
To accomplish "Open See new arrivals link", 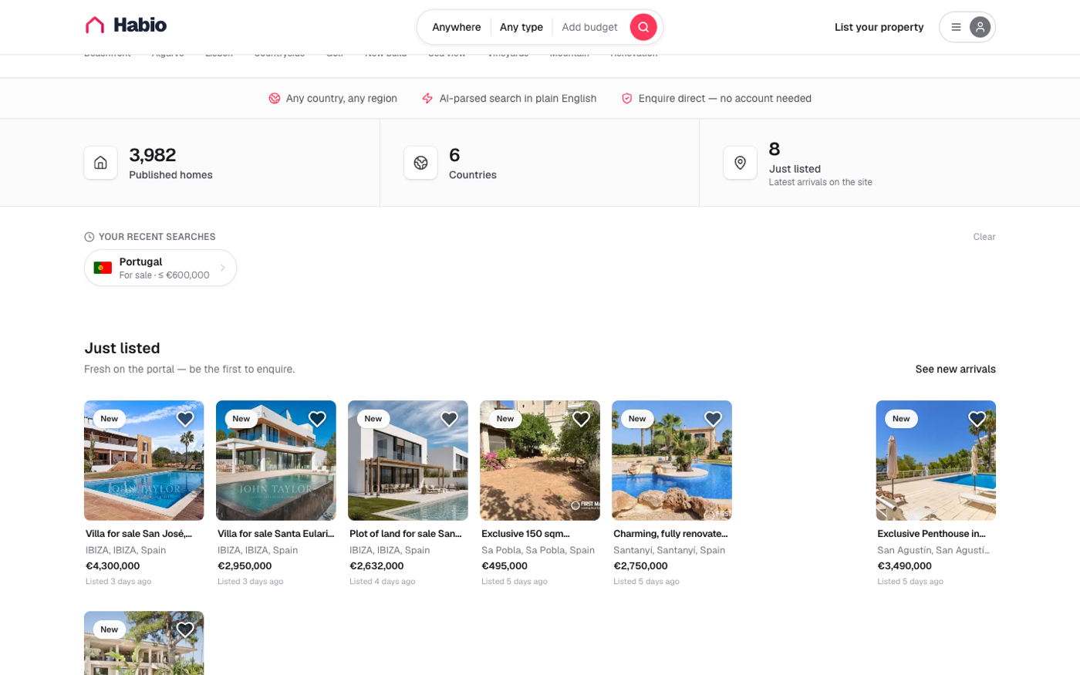I will click(x=955, y=369).
